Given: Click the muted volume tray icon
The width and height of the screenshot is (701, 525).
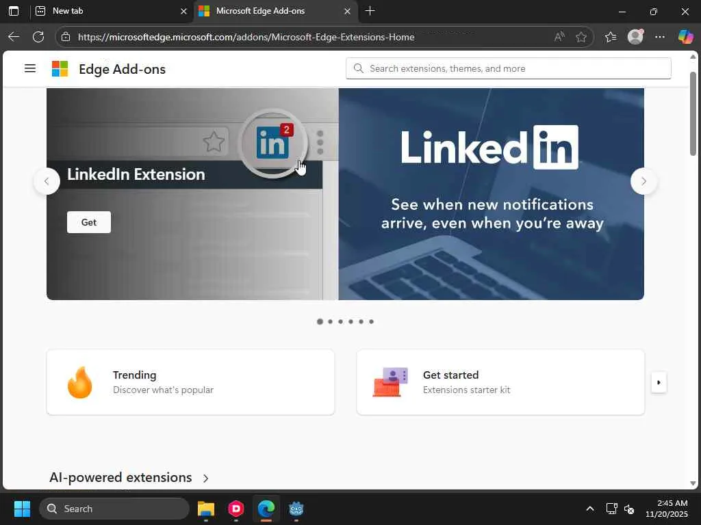Looking at the screenshot, I should tap(629, 509).
